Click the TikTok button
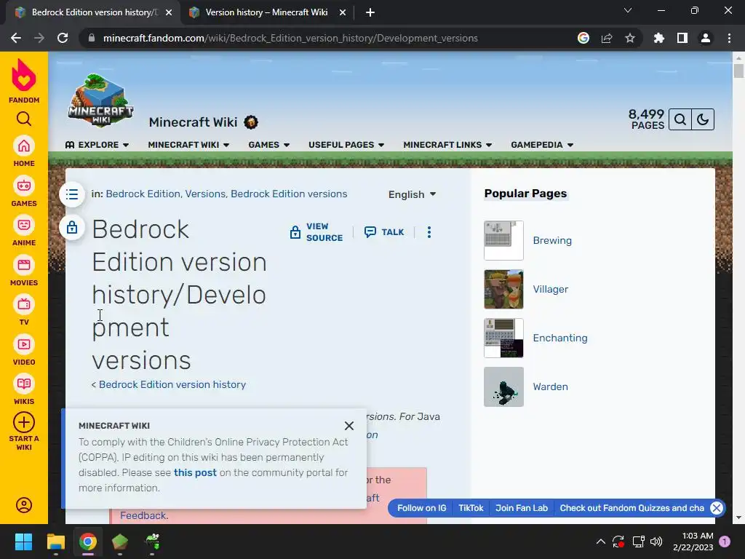The height and width of the screenshot is (559, 745). (x=471, y=508)
